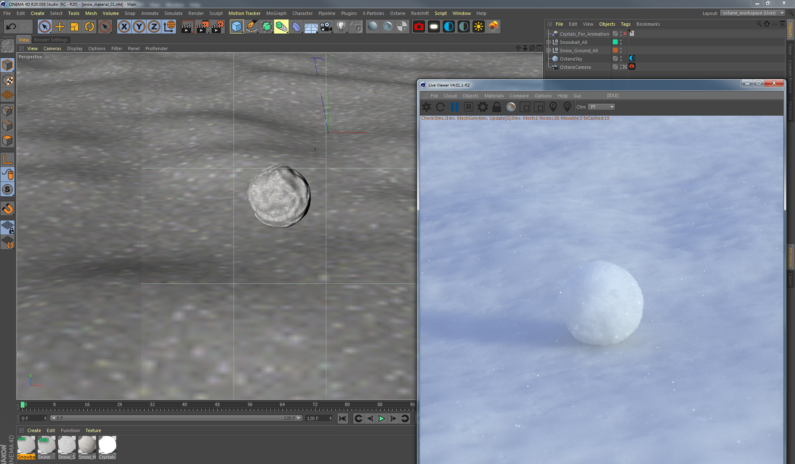Expand the Snowball_All hierarchy
The height and width of the screenshot is (464, 795).
pos(548,42)
